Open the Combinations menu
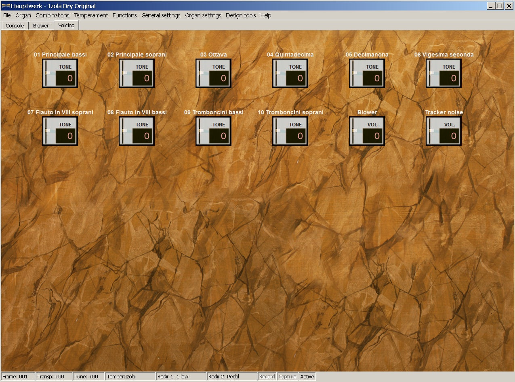The width and height of the screenshot is (515, 382). point(53,15)
